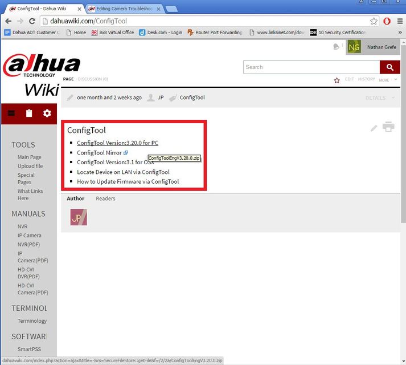
Task: Open Special Pages in sidebar
Action: (26, 179)
